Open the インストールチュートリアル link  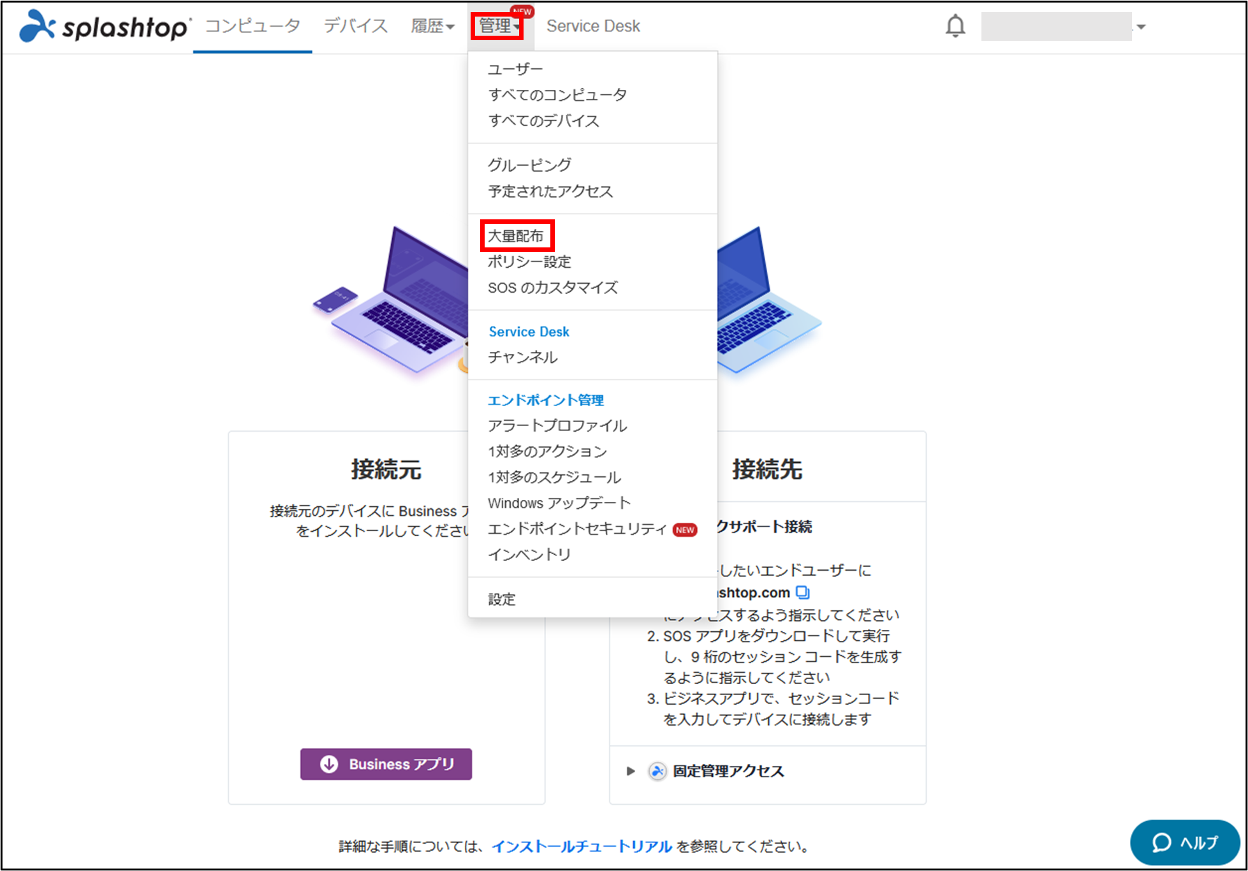(x=582, y=847)
